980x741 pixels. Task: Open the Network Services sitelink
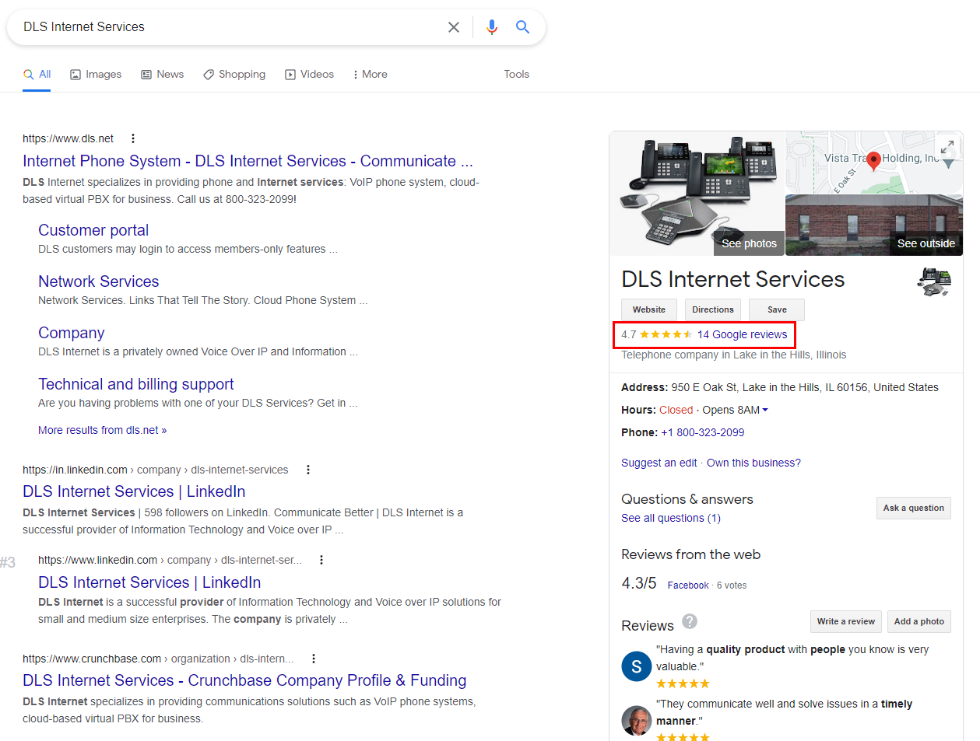pos(99,281)
